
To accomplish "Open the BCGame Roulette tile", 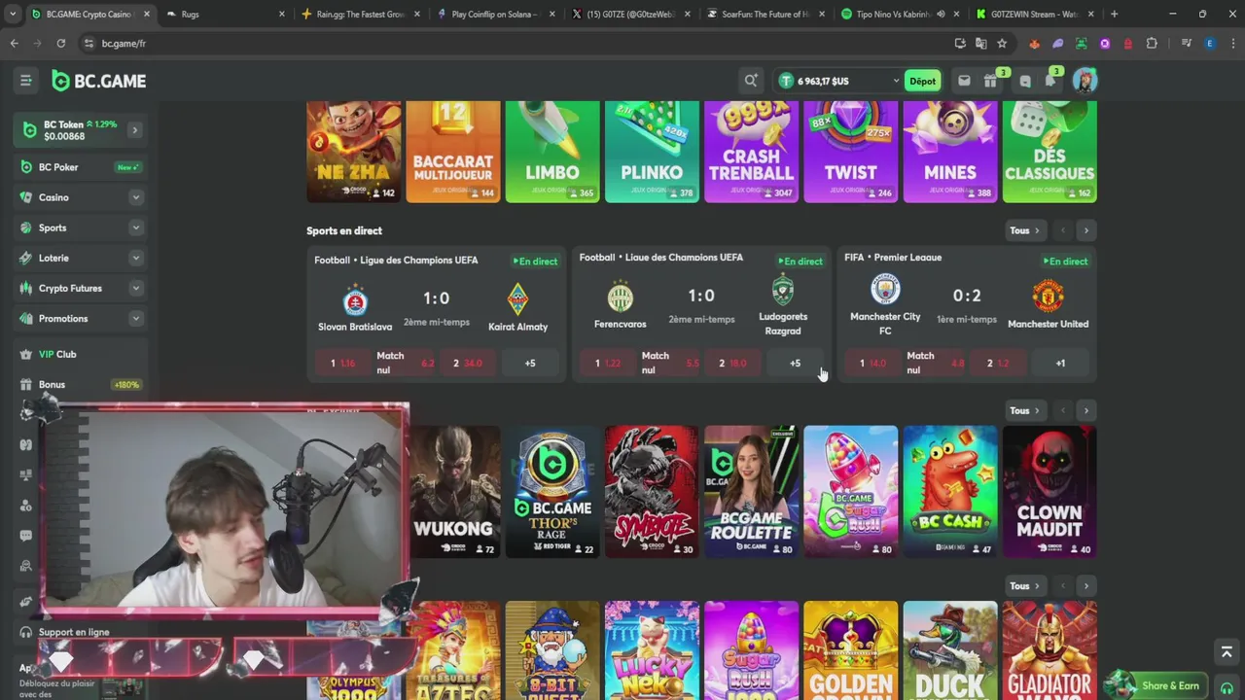I will 751,492.
